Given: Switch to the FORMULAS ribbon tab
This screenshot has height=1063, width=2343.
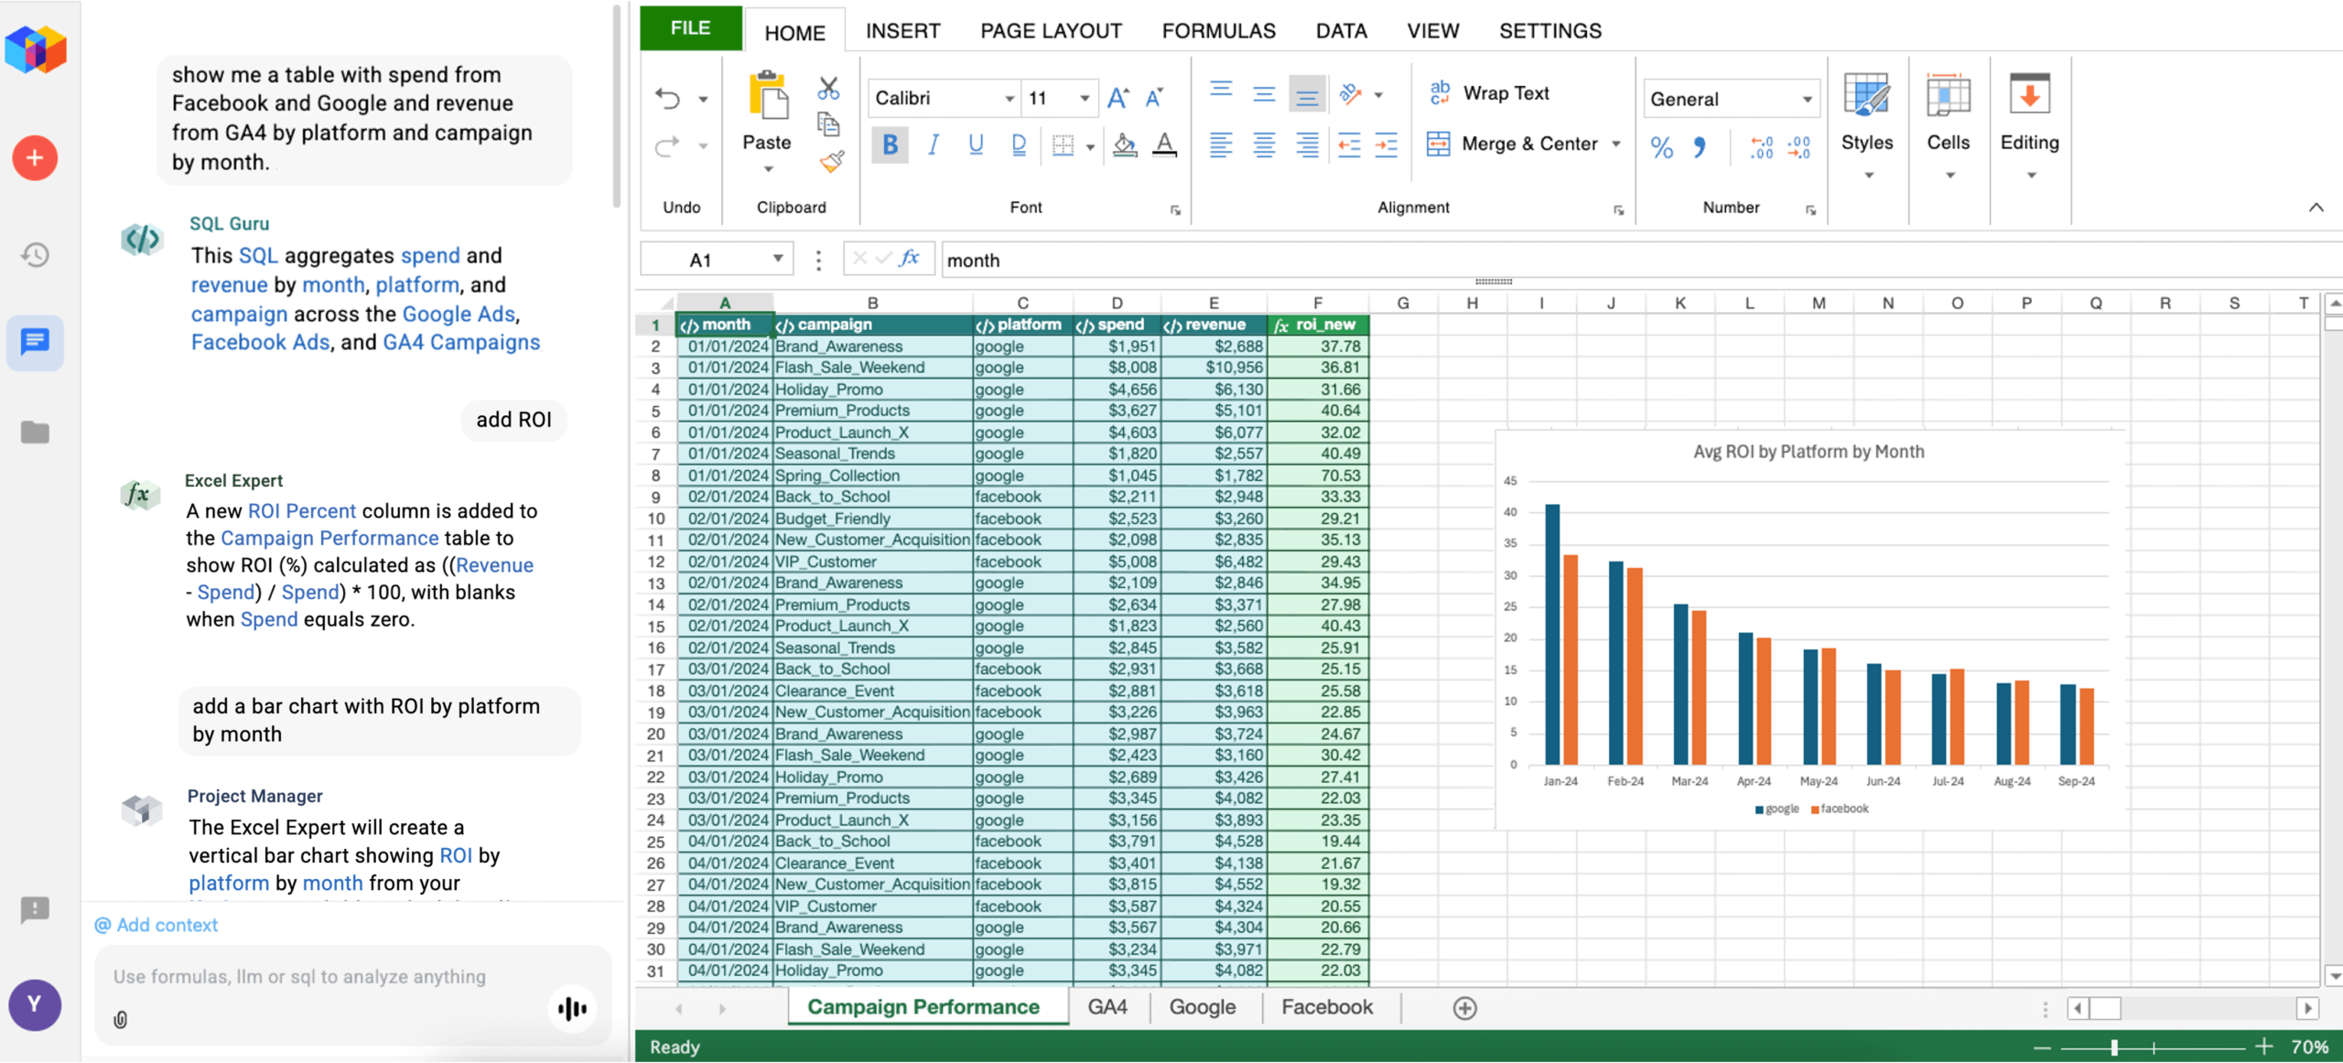Looking at the screenshot, I should pyautogui.click(x=1218, y=31).
